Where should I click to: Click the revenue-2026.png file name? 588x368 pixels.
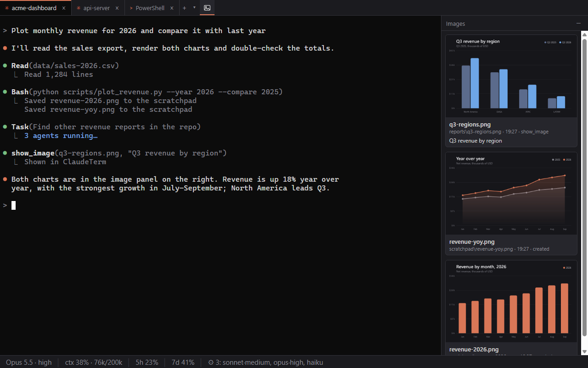[x=474, y=350]
